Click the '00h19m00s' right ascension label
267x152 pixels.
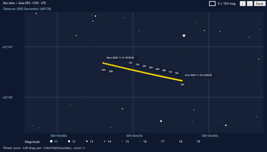59,136
